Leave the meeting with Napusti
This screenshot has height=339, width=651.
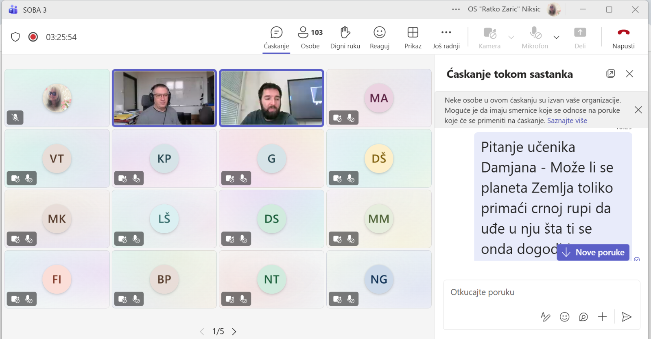(623, 37)
